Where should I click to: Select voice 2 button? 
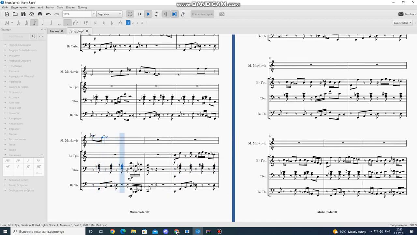coord(133,23)
